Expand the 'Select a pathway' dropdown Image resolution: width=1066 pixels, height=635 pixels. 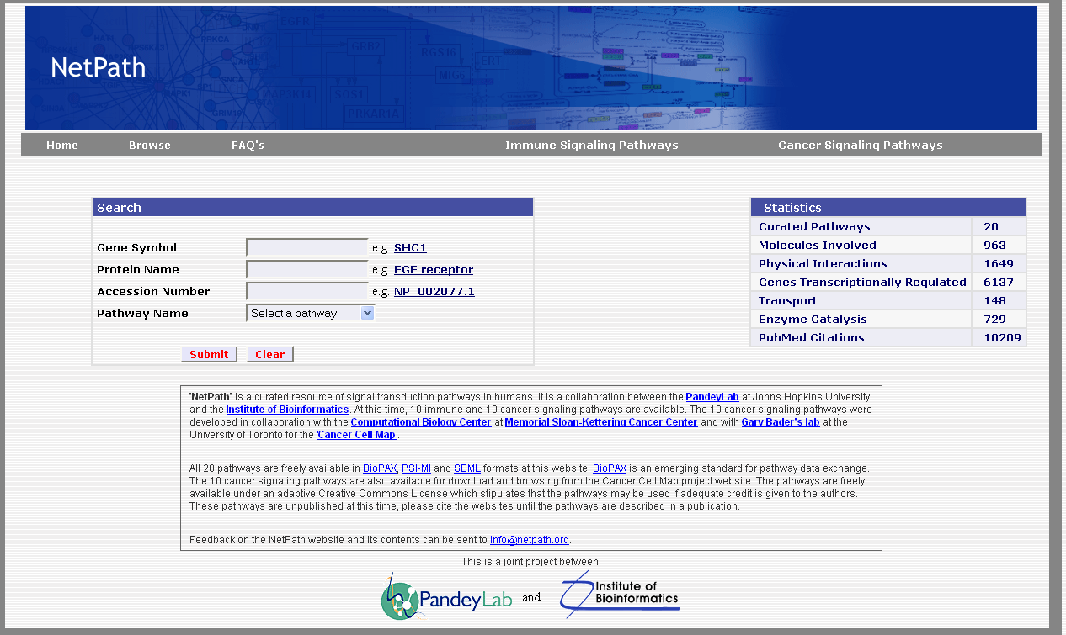click(311, 313)
